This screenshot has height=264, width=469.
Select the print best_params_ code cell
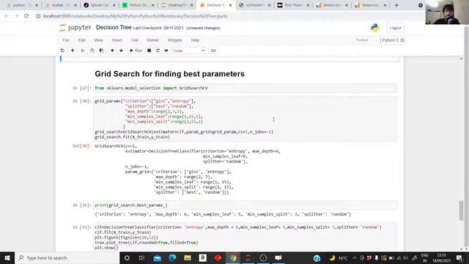coord(245,205)
